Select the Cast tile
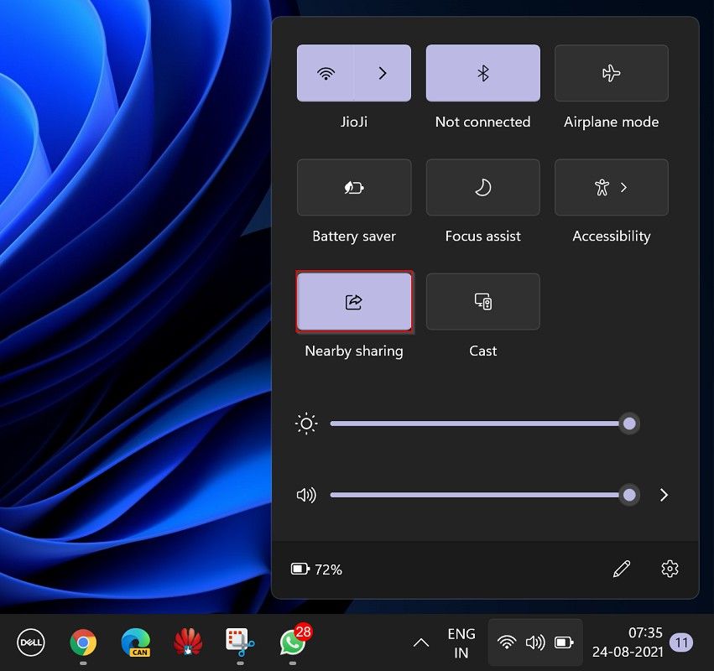This screenshot has width=714, height=671. click(482, 301)
